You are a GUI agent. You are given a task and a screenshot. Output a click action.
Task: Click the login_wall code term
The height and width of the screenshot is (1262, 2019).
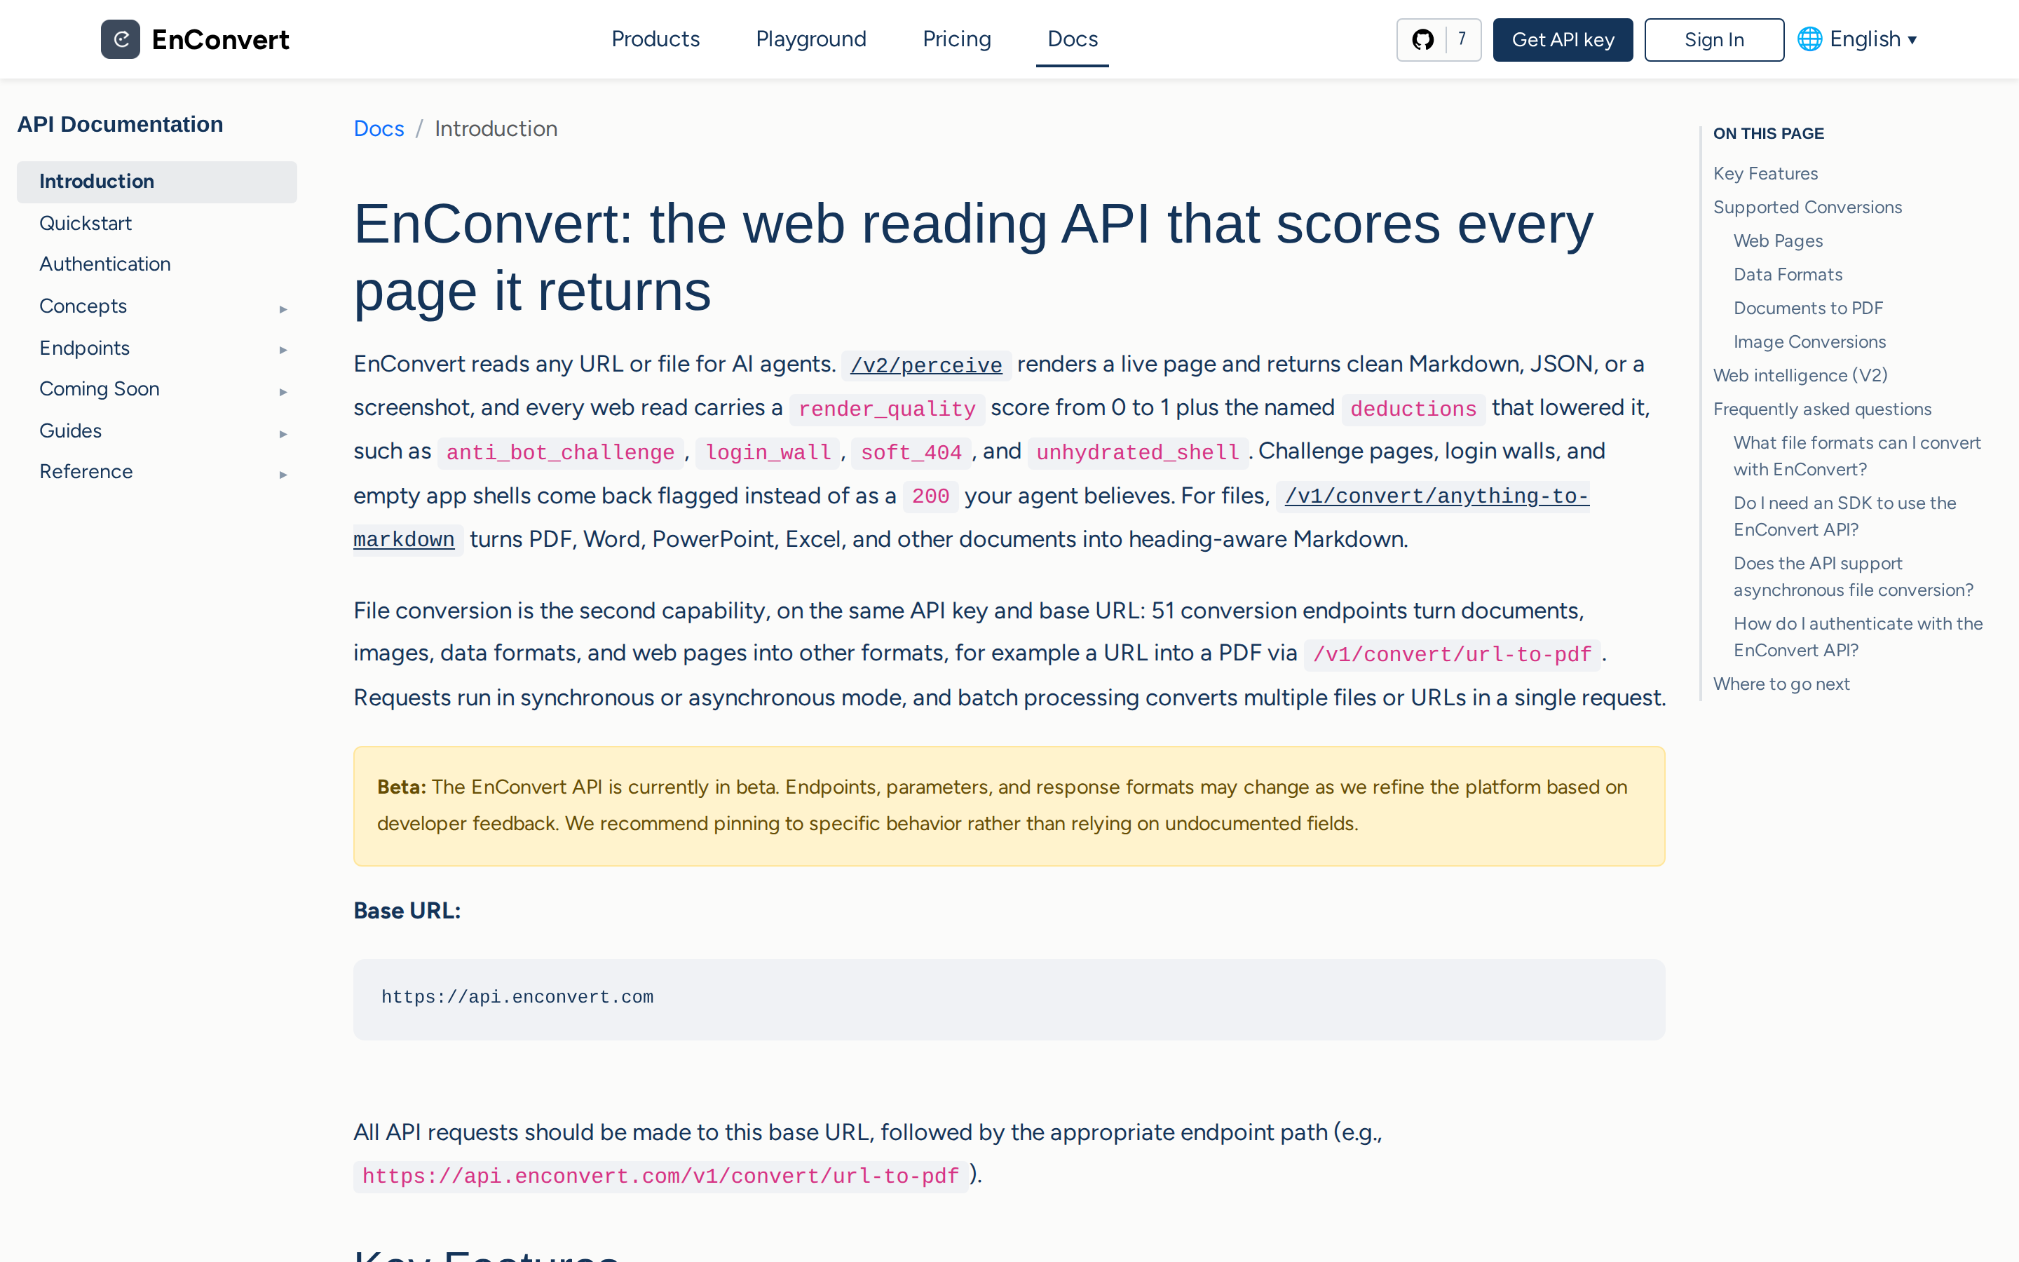tap(768, 452)
